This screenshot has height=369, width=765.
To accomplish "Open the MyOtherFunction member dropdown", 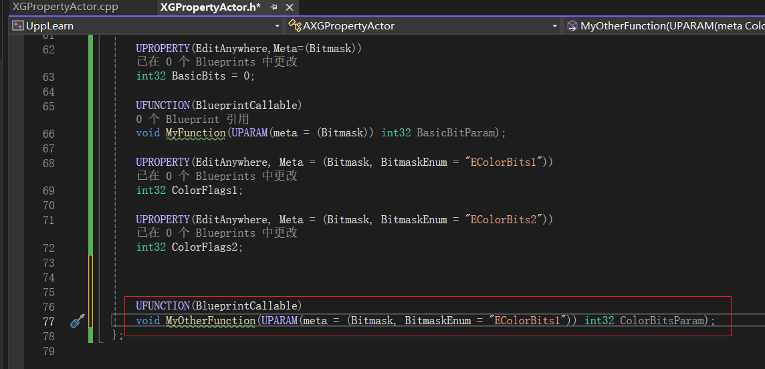I will pyautogui.click(x=665, y=26).
